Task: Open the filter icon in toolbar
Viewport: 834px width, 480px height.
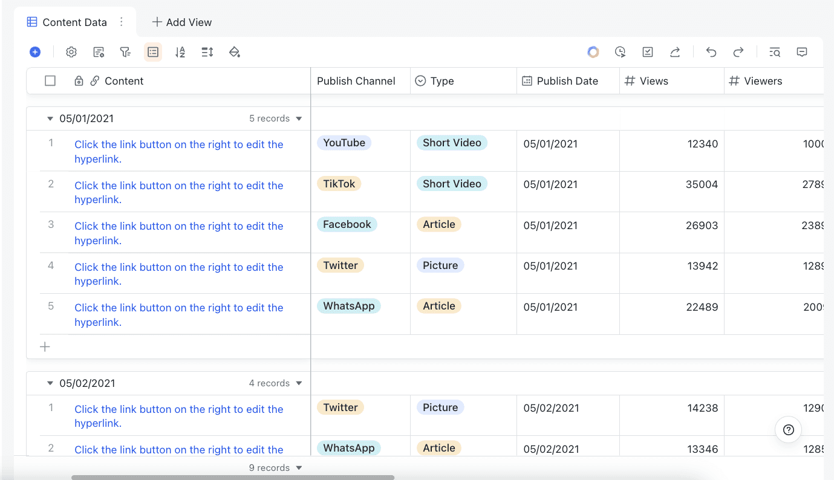Action: click(x=125, y=52)
